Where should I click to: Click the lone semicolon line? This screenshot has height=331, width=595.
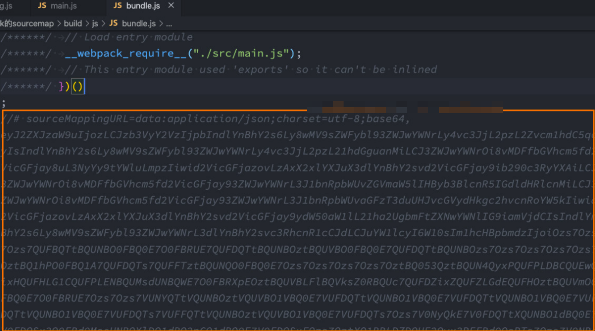pos(3,103)
